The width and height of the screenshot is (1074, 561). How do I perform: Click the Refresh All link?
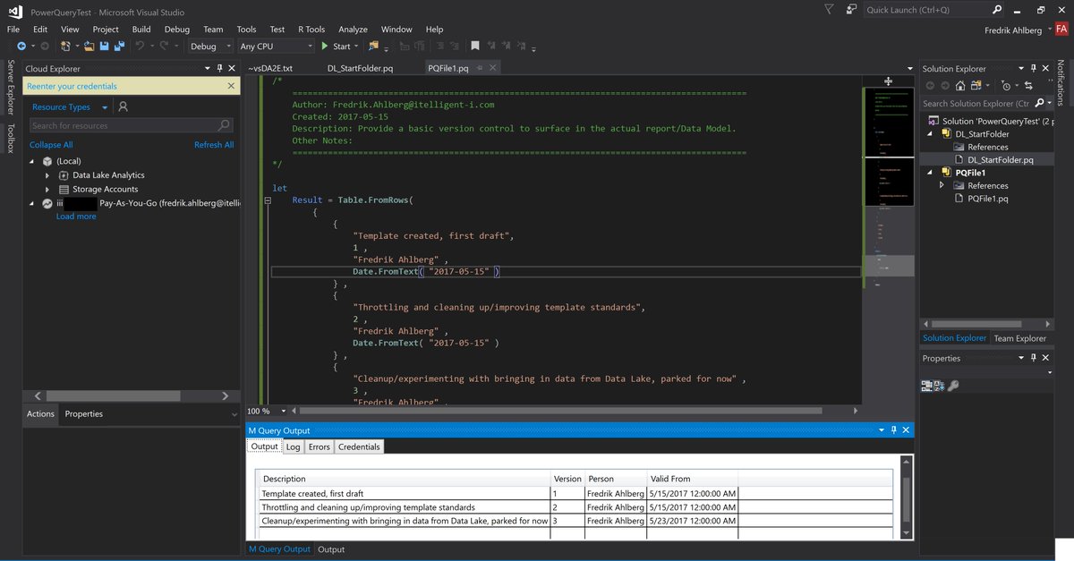point(214,145)
